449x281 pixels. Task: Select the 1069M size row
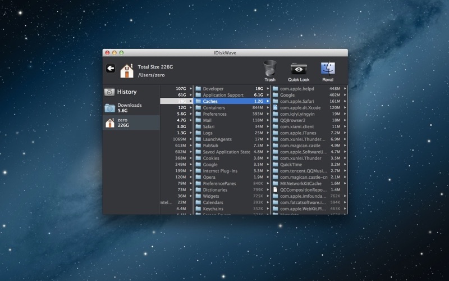click(x=176, y=139)
